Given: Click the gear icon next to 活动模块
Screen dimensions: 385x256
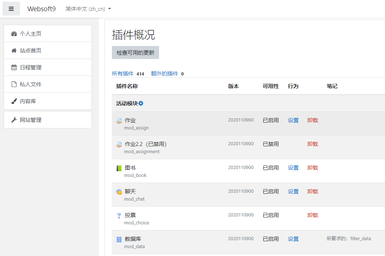Looking at the screenshot, I should point(141,104).
